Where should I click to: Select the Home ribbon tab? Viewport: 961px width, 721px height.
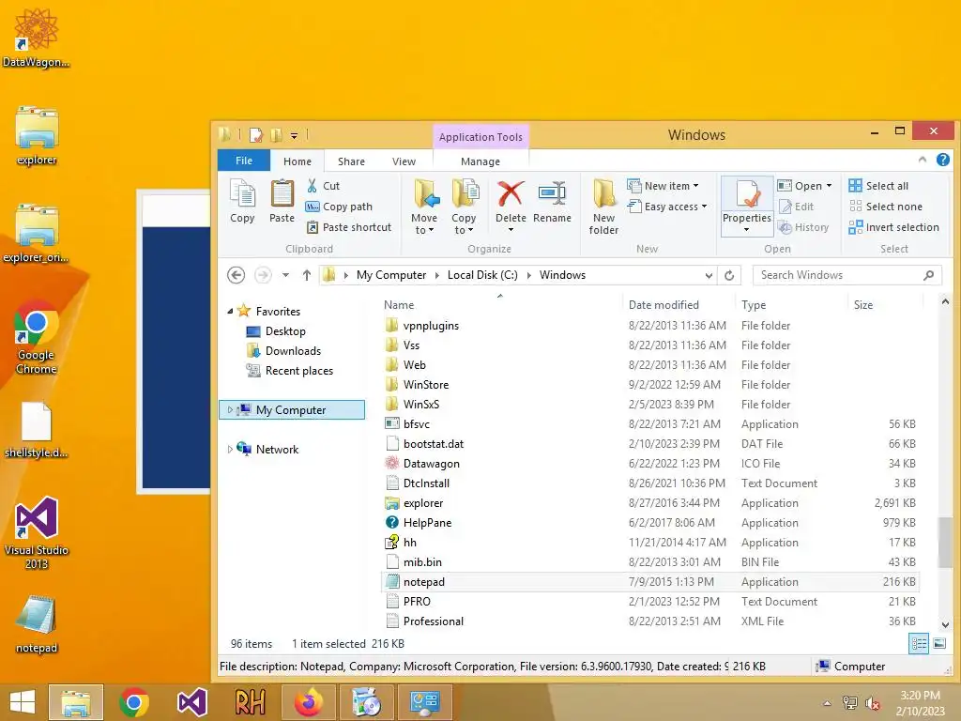297,161
